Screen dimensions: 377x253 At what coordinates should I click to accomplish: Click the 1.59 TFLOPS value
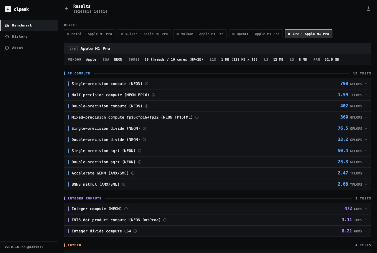[x=350, y=95]
